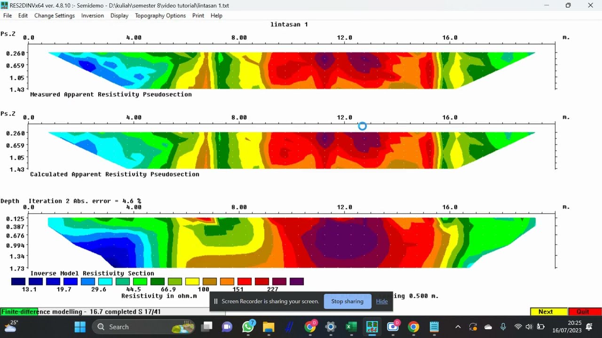Open the Windows Start menu
Viewport: 602px width, 338px height.
(x=80, y=327)
